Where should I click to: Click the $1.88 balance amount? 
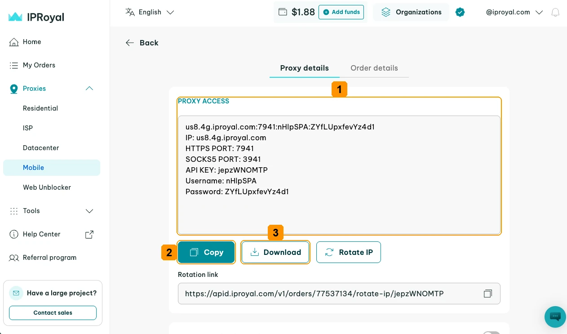pyautogui.click(x=303, y=12)
